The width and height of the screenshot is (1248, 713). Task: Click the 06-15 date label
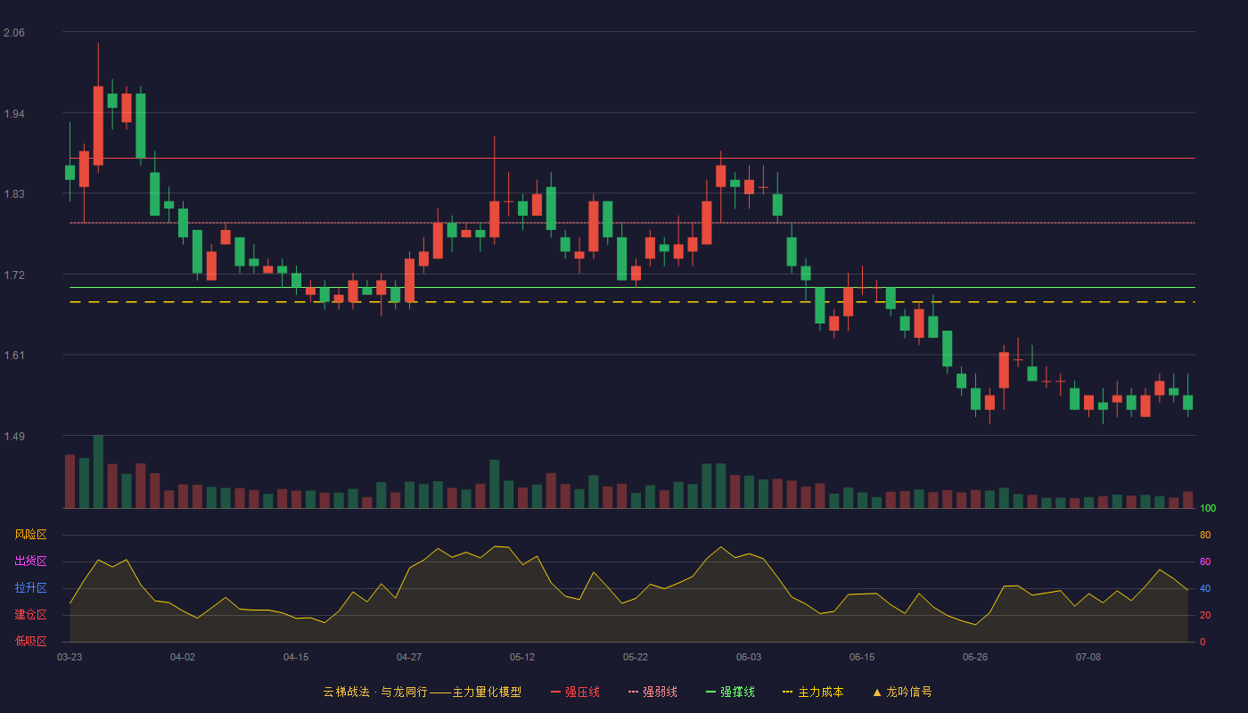click(862, 657)
